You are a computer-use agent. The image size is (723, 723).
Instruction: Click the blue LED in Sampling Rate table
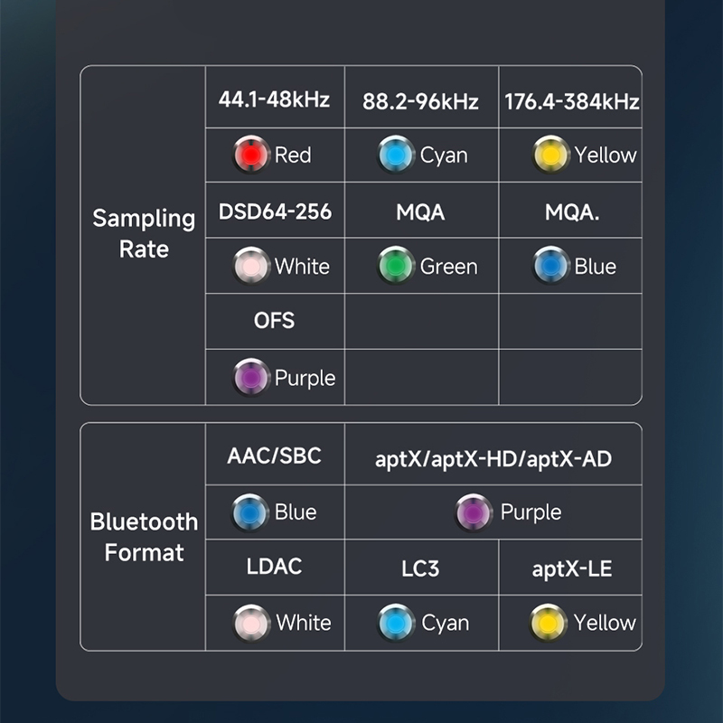(x=550, y=267)
